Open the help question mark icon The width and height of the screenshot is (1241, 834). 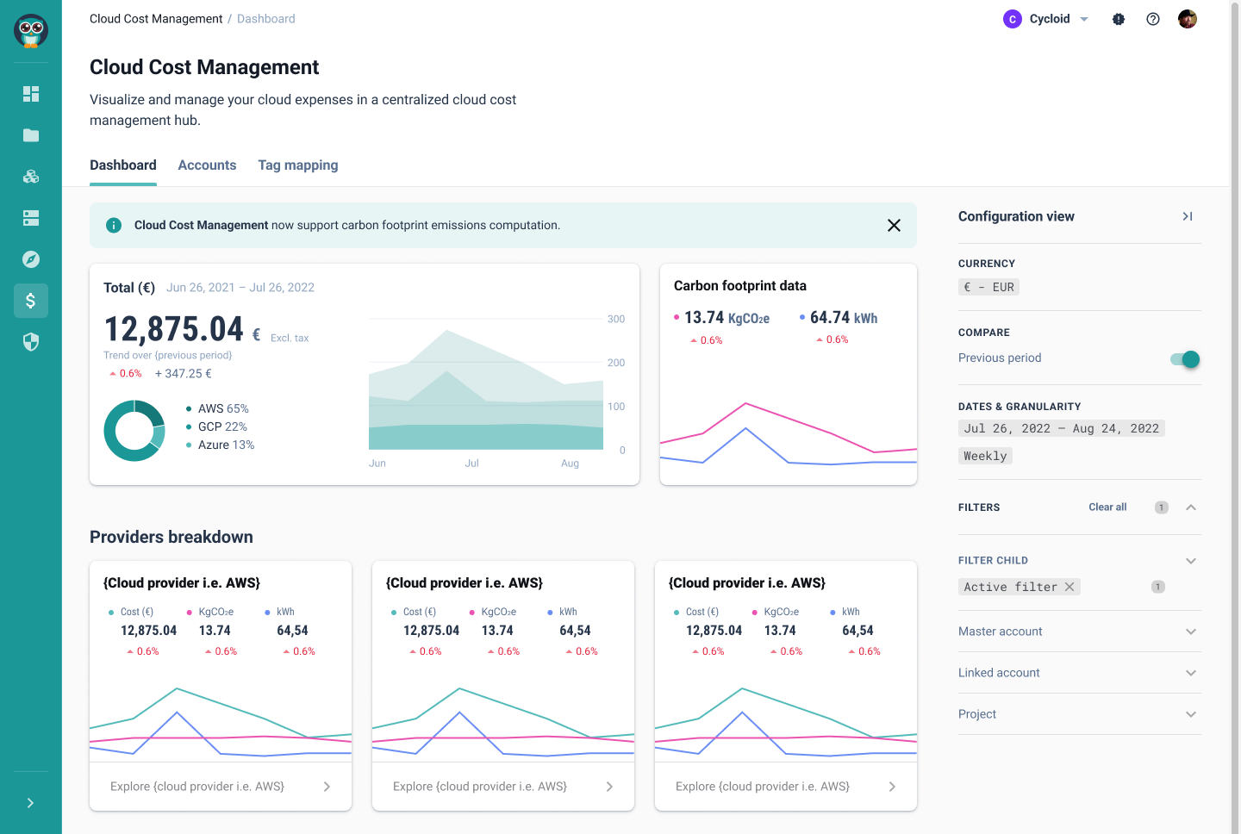(x=1153, y=18)
